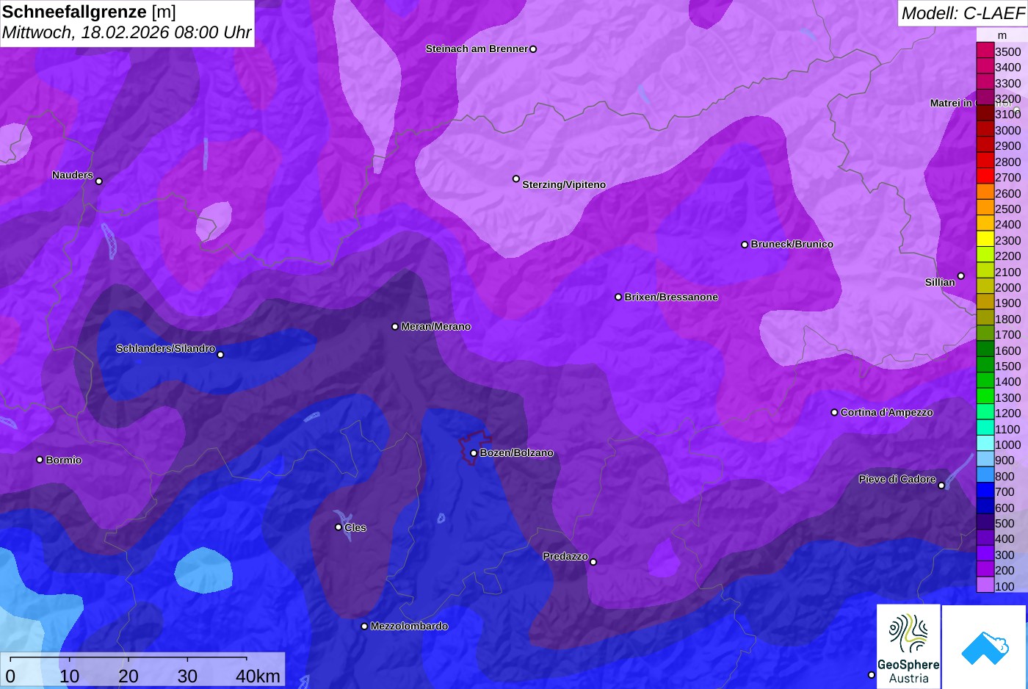Click the Sterzing/Vipiteno label text
Screen dimensions: 1028x689
point(564,185)
